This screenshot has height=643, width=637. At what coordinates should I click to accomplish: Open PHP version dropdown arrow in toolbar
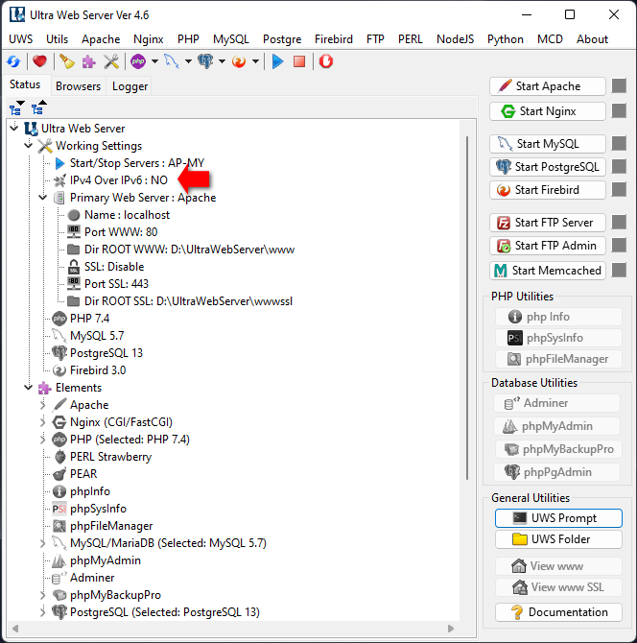coord(154,62)
